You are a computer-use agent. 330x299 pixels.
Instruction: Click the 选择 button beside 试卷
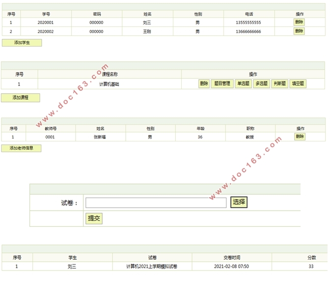(239, 202)
